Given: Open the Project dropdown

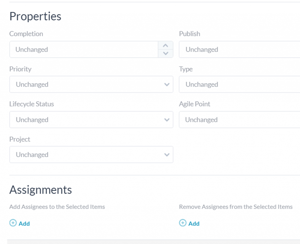Looking at the screenshot, I should [x=88, y=155].
